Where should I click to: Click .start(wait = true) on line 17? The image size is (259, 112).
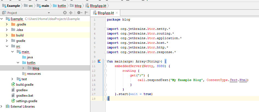click(134, 94)
